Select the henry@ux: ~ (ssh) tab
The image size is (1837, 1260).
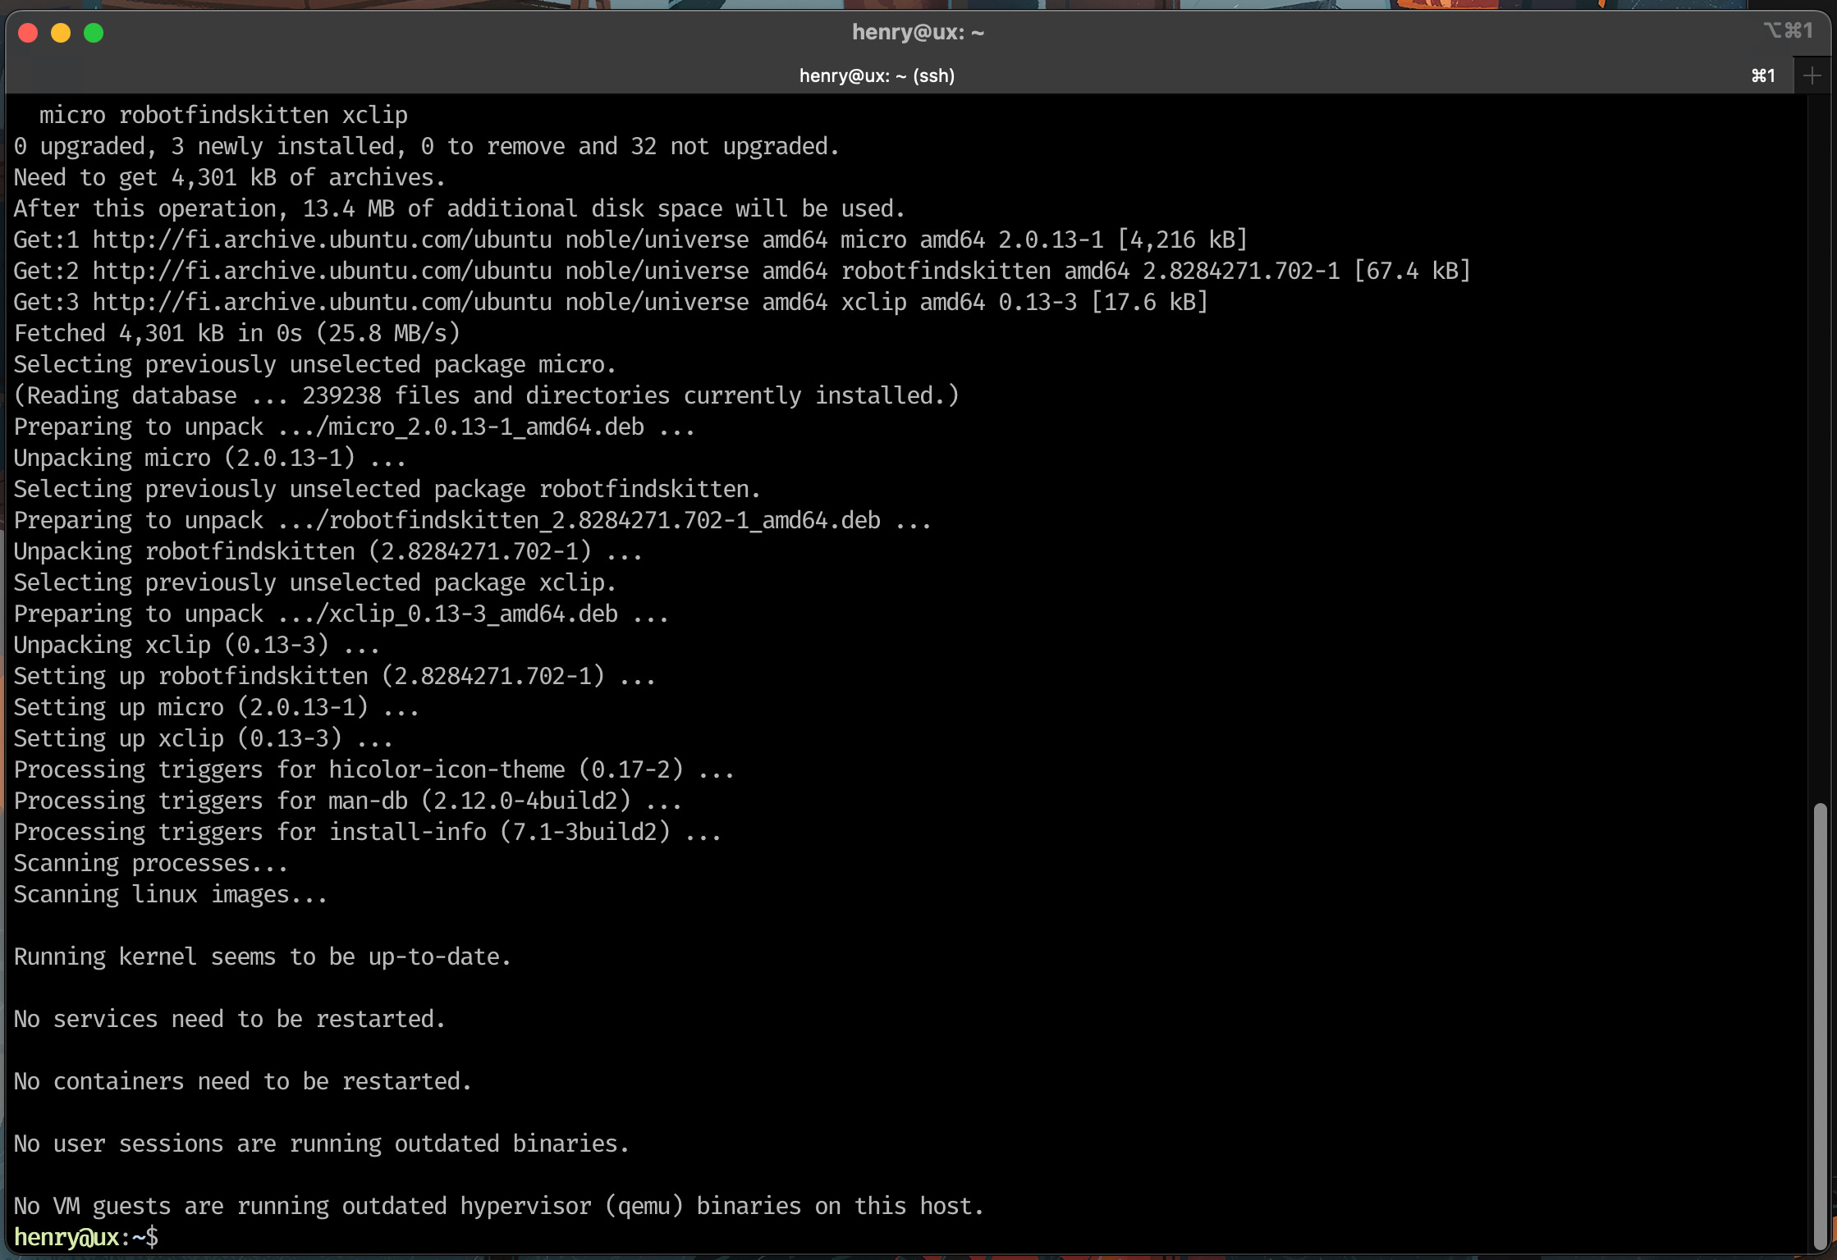click(876, 76)
